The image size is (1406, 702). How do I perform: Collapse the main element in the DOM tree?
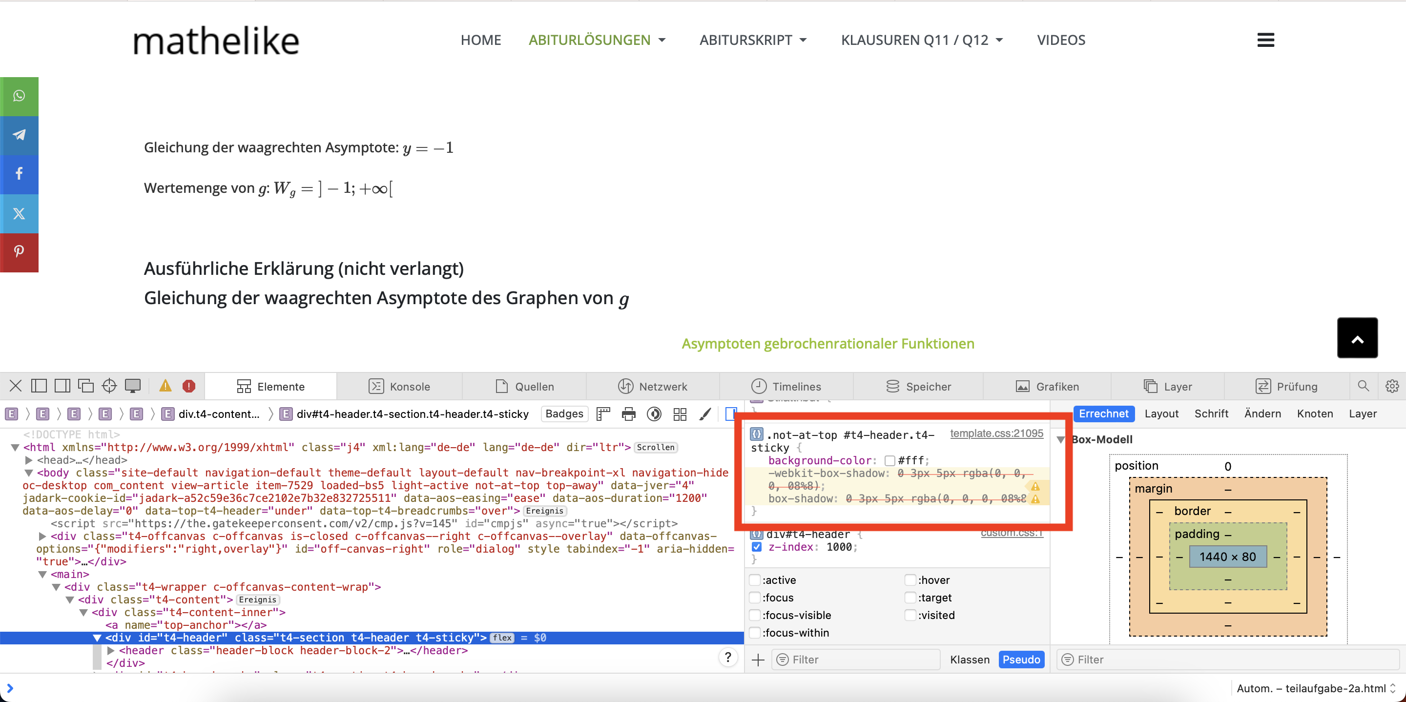click(42, 574)
